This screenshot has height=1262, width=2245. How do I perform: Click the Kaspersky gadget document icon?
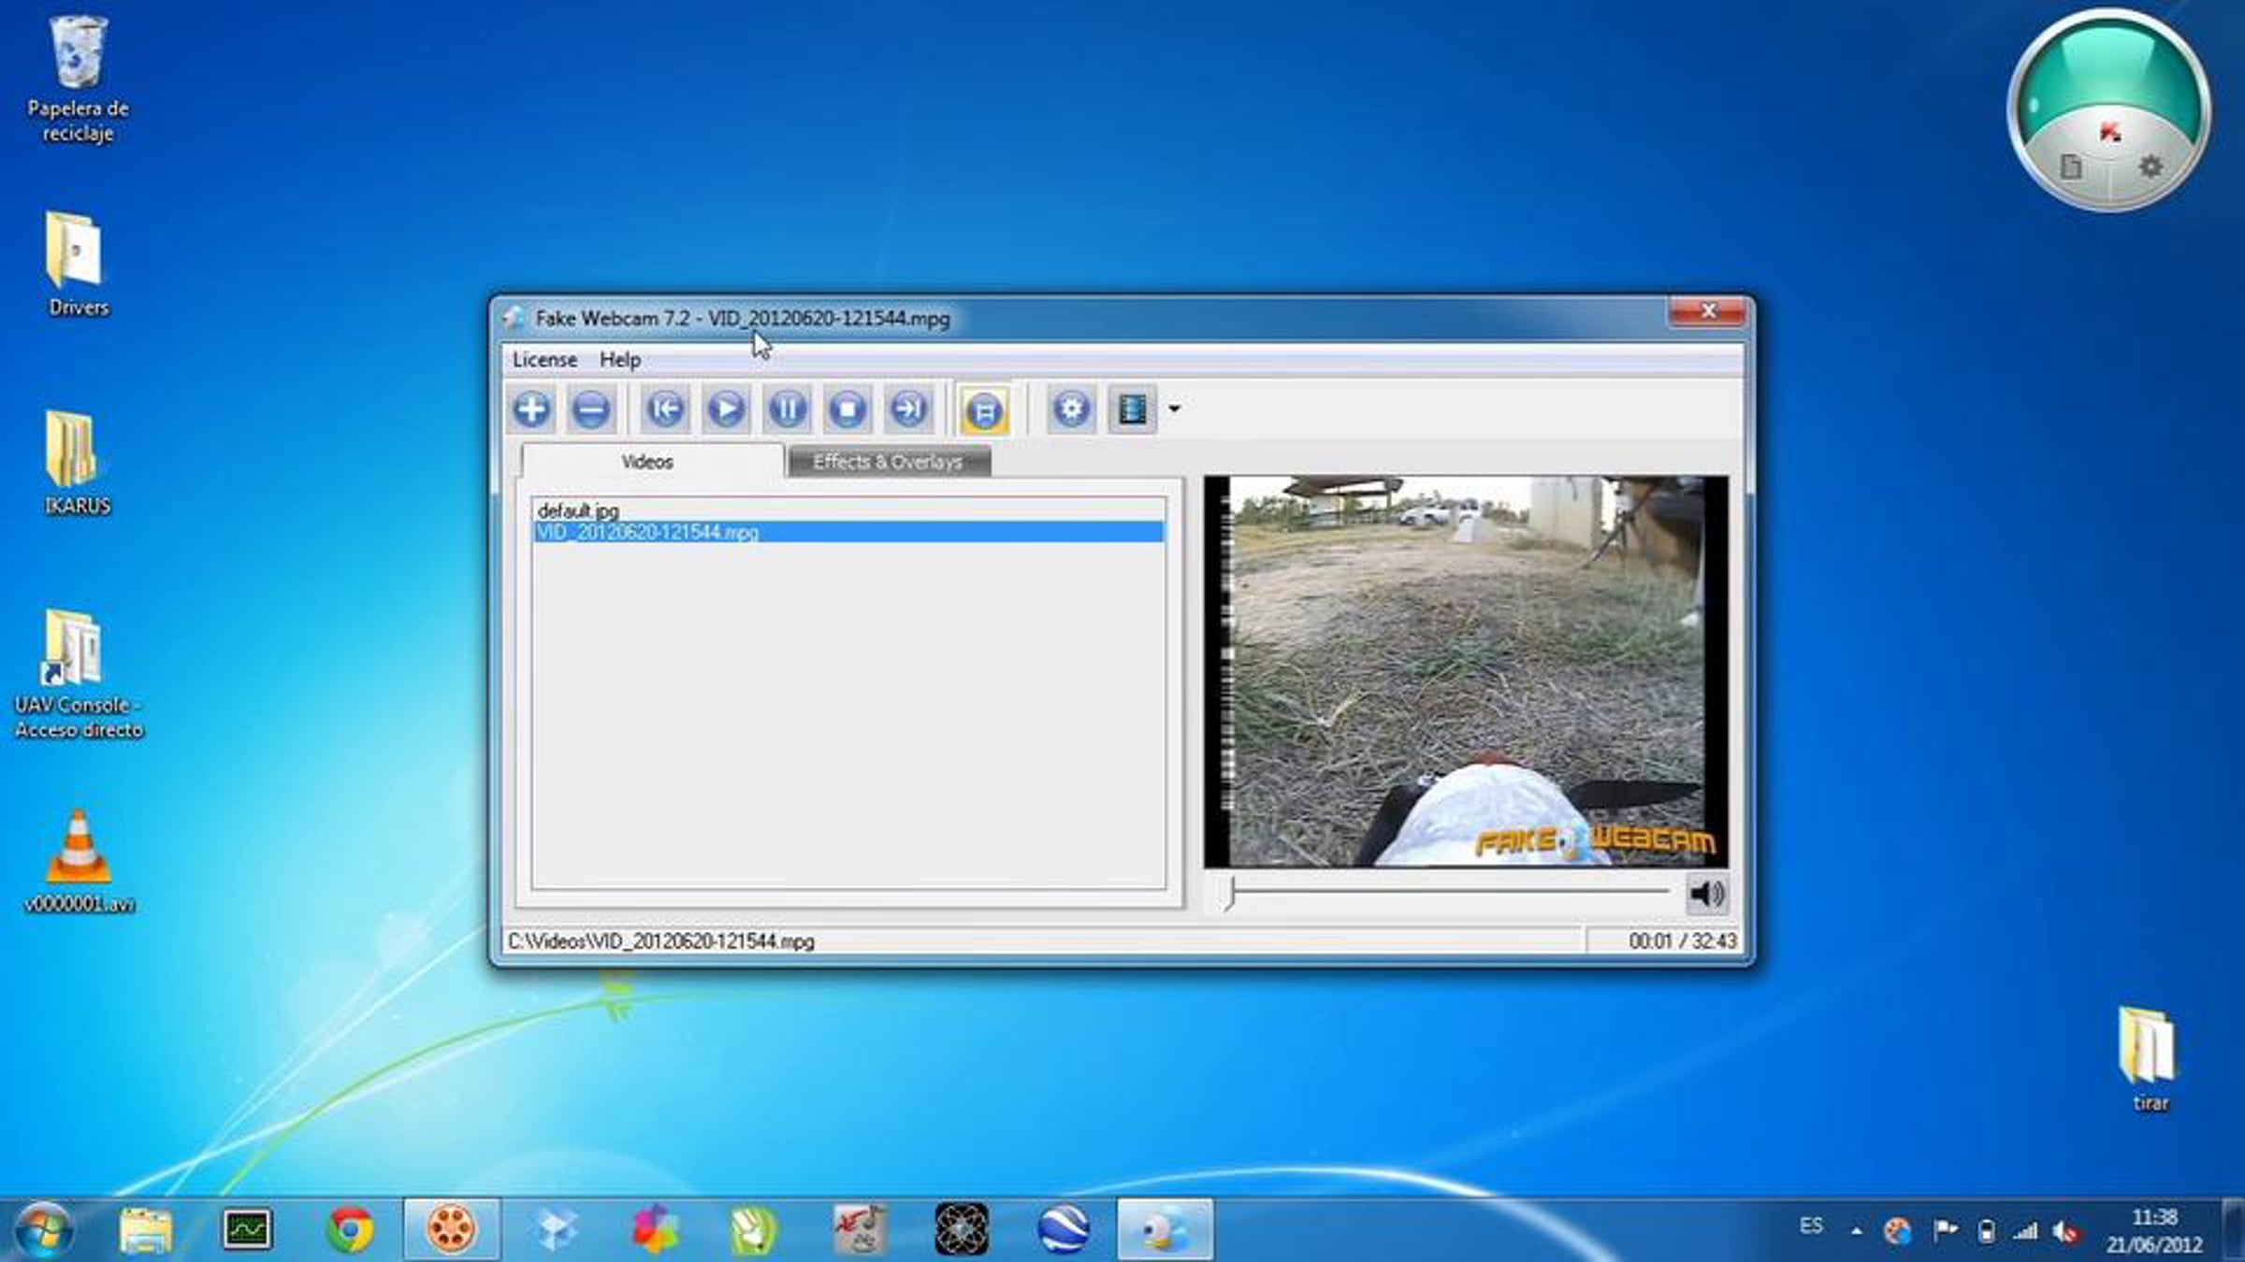tap(2071, 167)
